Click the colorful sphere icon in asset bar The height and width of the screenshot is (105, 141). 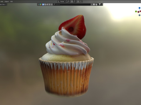click(x=41, y=4)
